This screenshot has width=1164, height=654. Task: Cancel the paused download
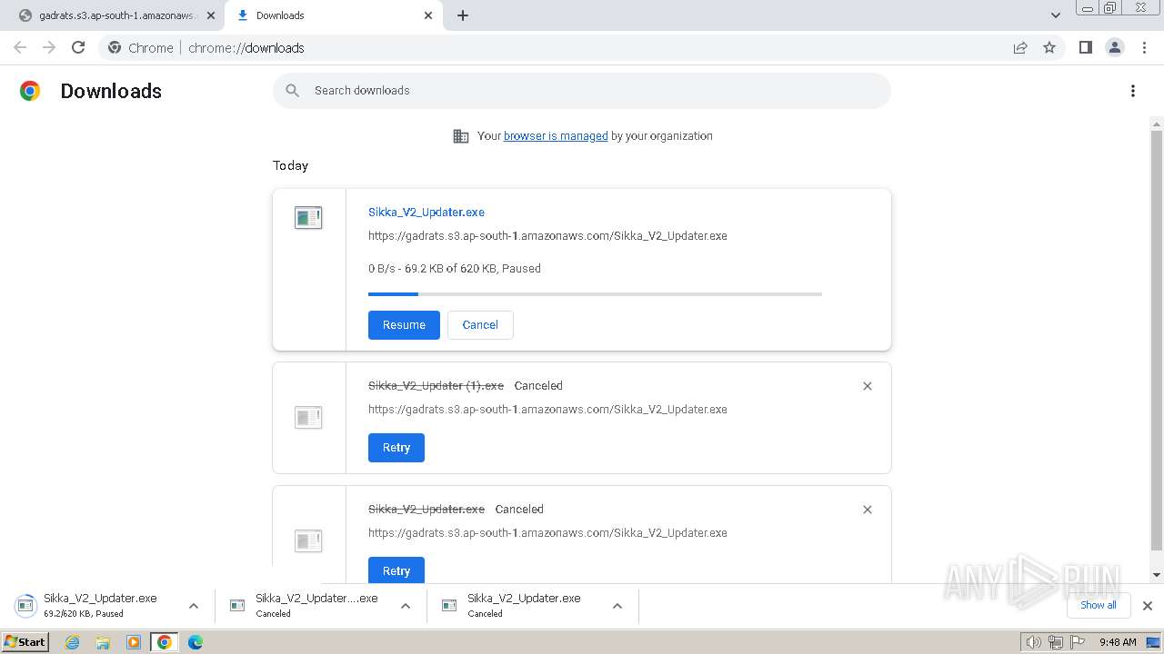point(480,325)
